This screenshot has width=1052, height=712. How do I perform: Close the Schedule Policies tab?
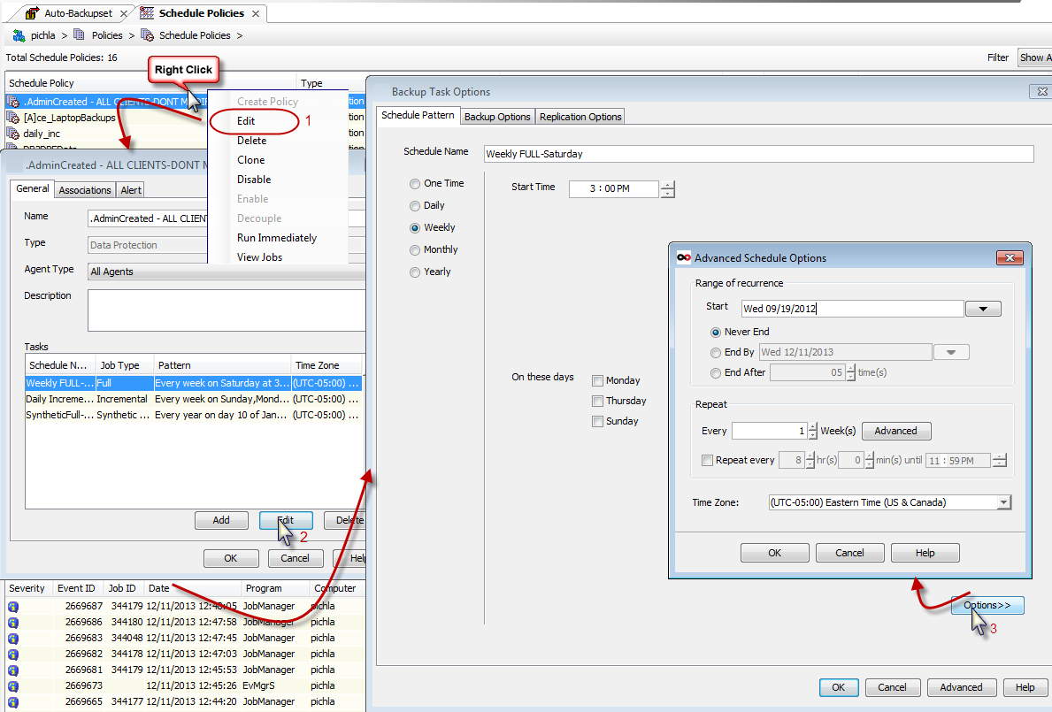pyautogui.click(x=256, y=13)
